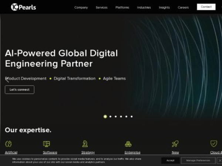Click the Cloud shield icon
The height and width of the screenshot is (166, 222).
click(214, 143)
